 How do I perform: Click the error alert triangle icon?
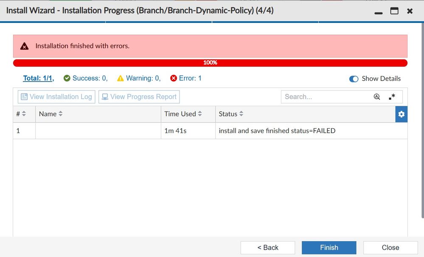tap(25, 46)
